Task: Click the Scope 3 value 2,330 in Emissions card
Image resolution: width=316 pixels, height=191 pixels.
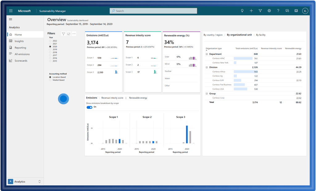Action: pyautogui.click(x=100, y=72)
